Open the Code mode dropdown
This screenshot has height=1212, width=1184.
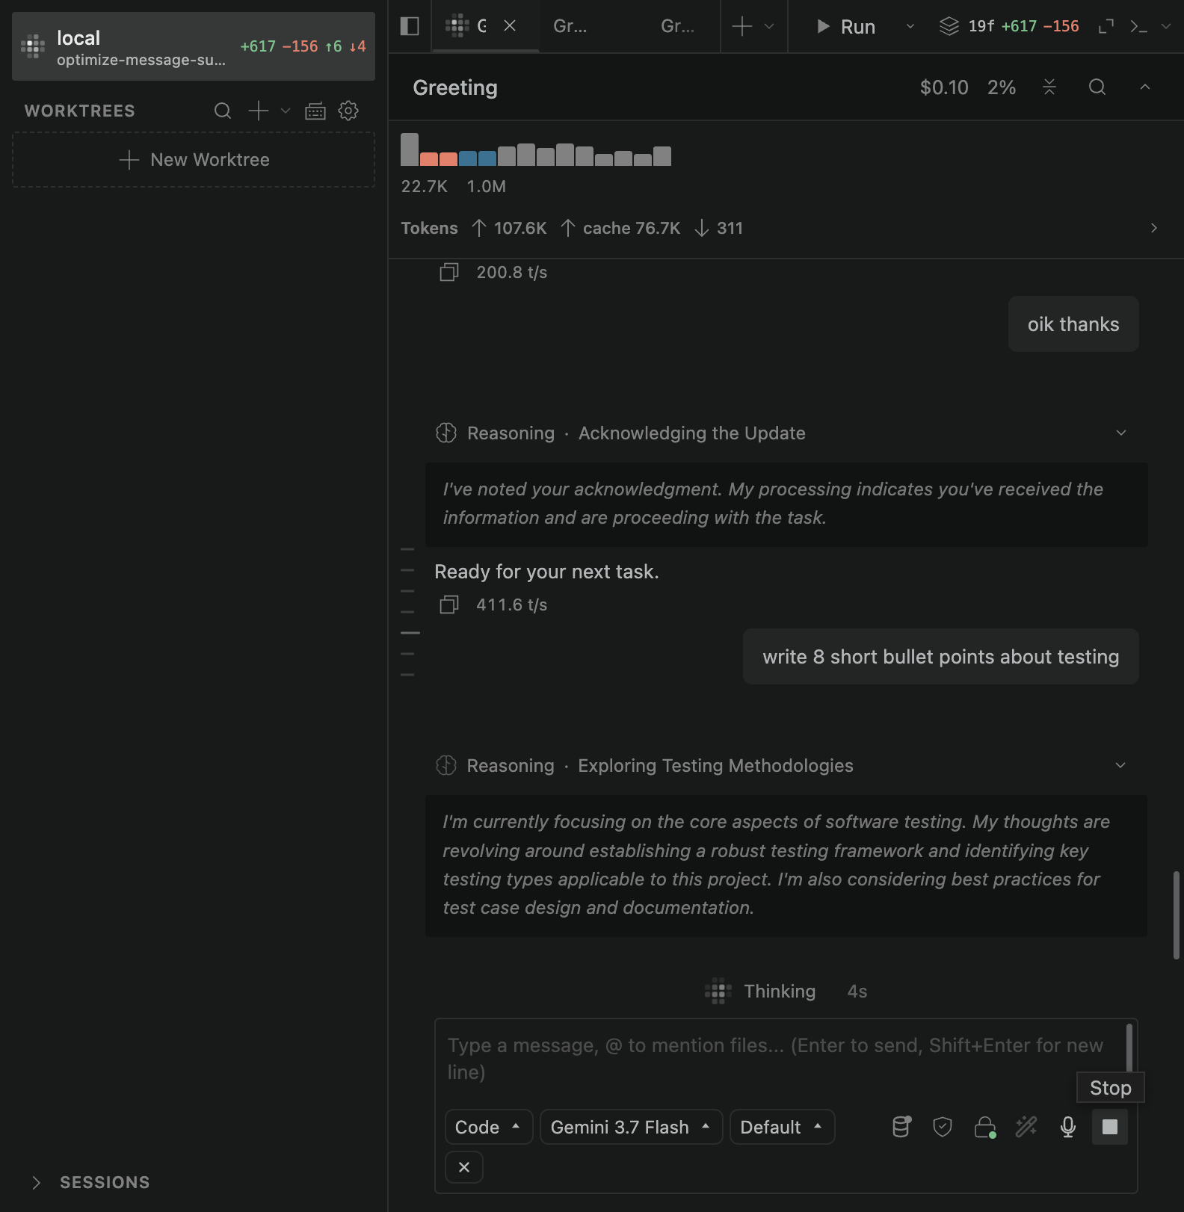489,1127
